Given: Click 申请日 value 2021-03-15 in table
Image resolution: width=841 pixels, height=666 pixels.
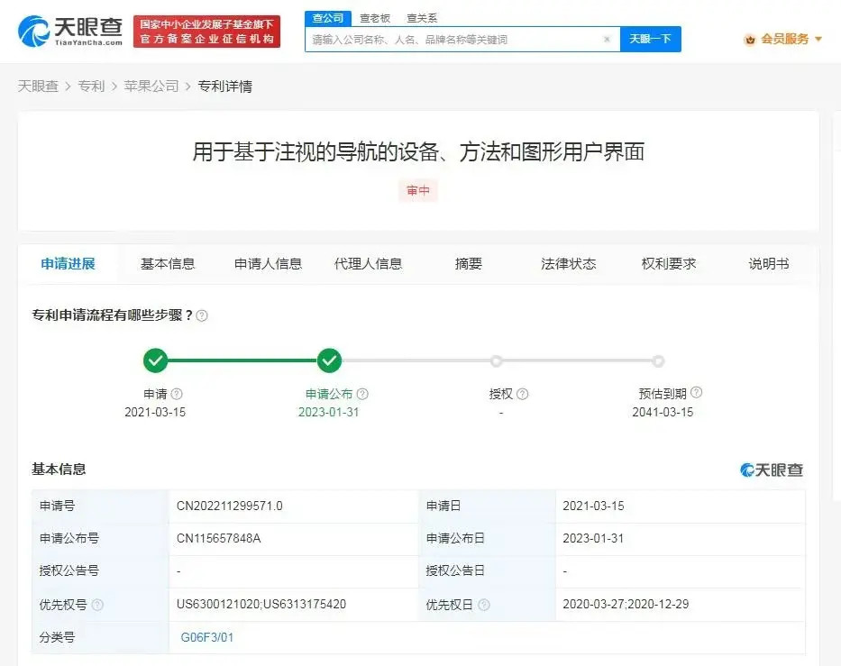Looking at the screenshot, I should (x=593, y=506).
